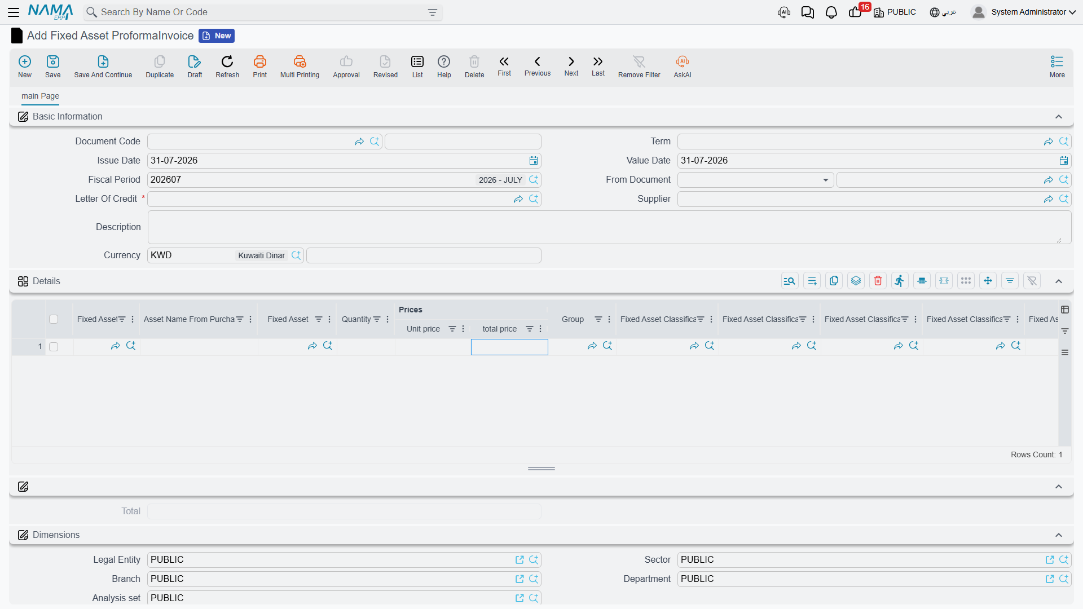Click Asset Name From Purchase header
Viewport: 1083px width, 609px height.
189,319
